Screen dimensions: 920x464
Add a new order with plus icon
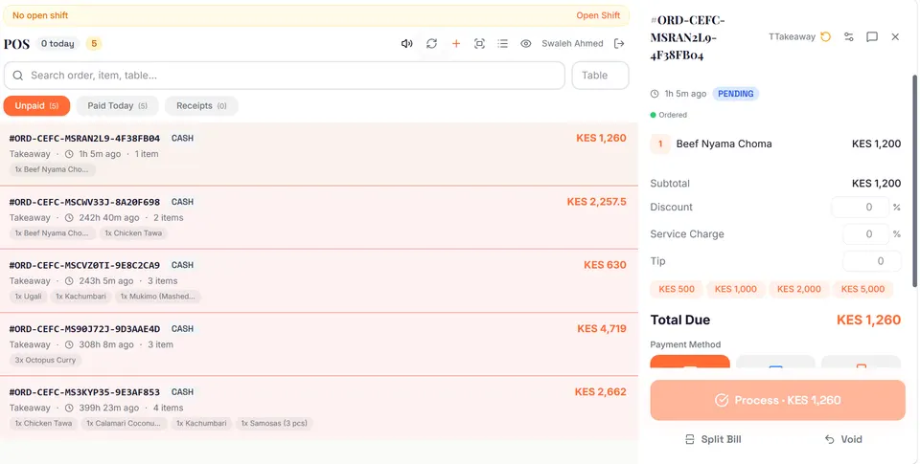[x=456, y=43]
